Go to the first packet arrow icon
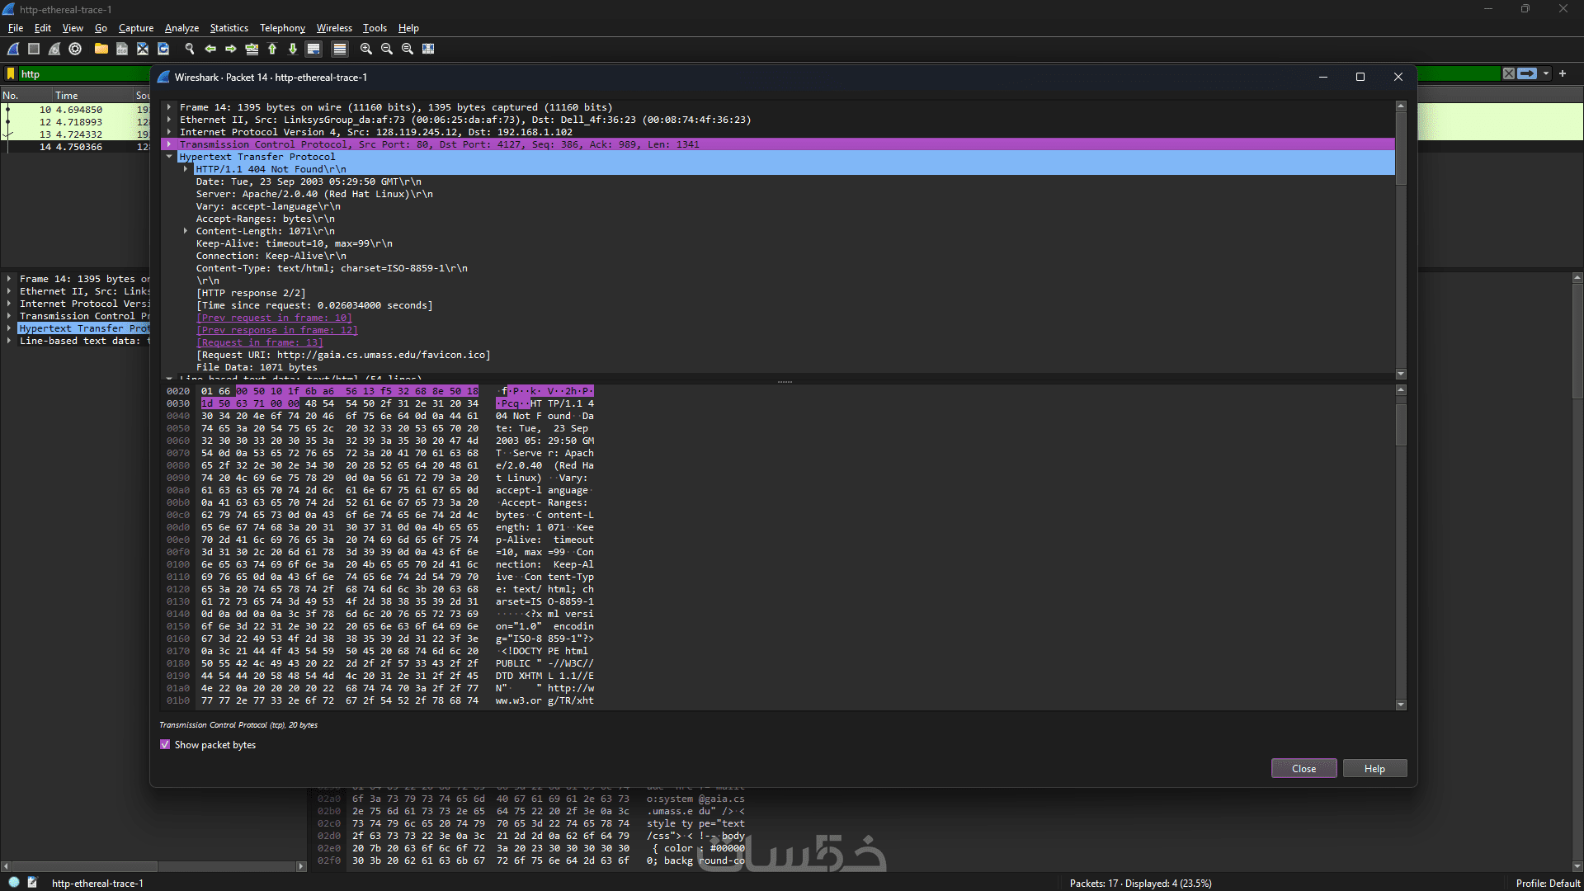Screen dimensions: 1584x891 [272, 49]
